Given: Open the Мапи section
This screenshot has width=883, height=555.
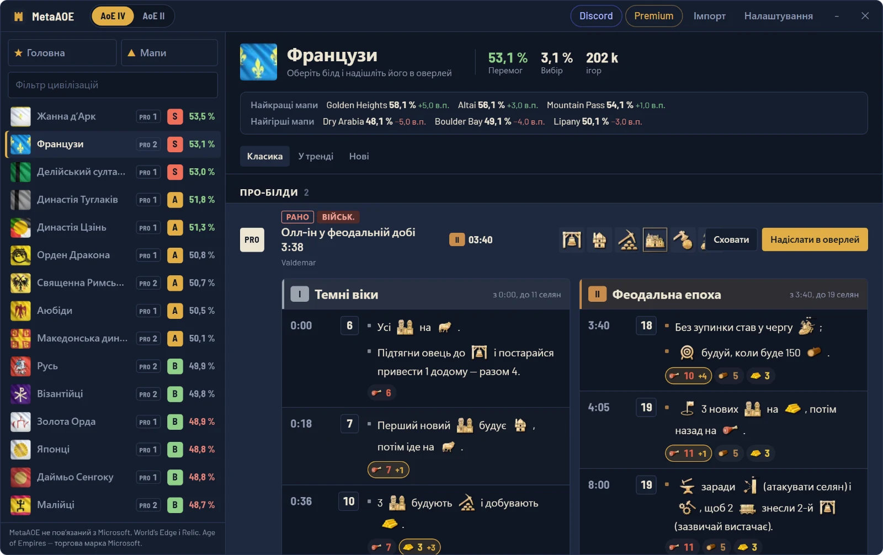Looking at the screenshot, I should click(169, 53).
